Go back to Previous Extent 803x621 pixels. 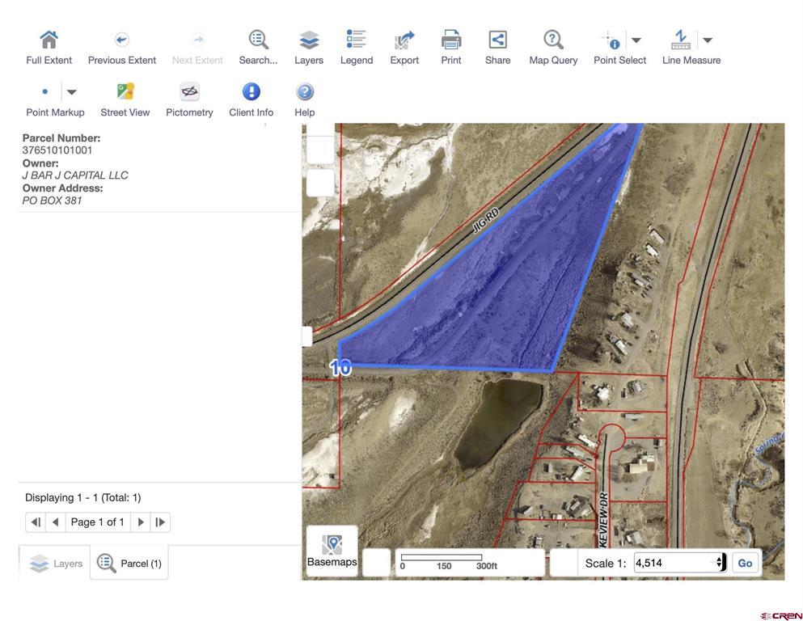click(121, 40)
